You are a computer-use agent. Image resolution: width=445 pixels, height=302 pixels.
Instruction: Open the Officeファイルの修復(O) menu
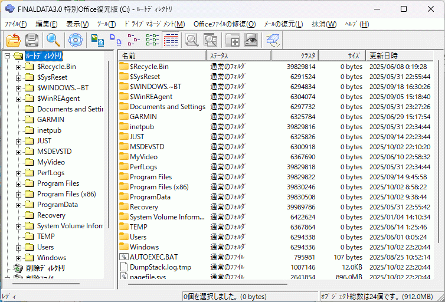[x=224, y=24]
